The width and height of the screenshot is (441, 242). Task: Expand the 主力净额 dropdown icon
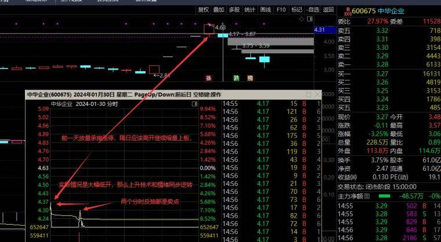point(367,196)
